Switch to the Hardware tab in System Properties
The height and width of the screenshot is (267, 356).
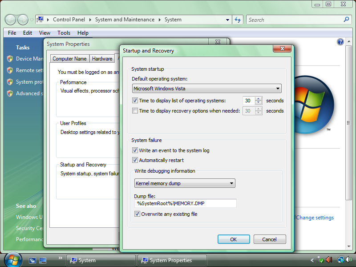coord(102,59)
